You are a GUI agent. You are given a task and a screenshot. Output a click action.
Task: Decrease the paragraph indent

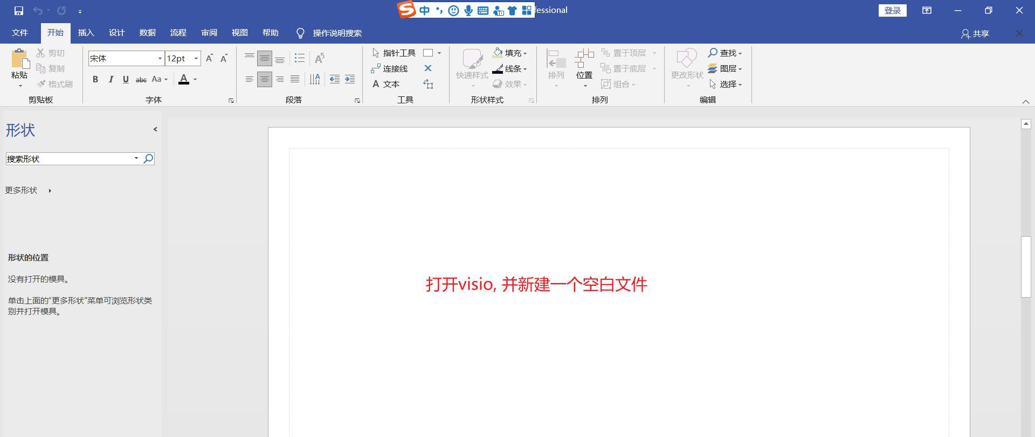pos(335,80)
